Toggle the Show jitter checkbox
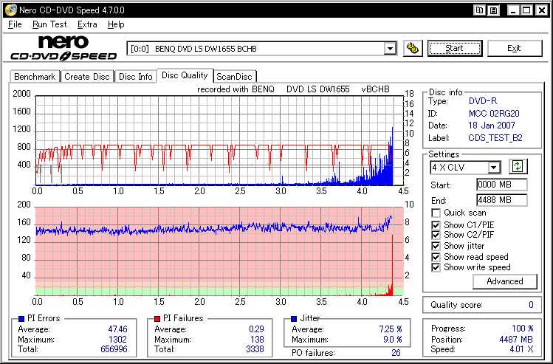The height and width of the screenshot is (364, 553). click(x=436, y=246)
